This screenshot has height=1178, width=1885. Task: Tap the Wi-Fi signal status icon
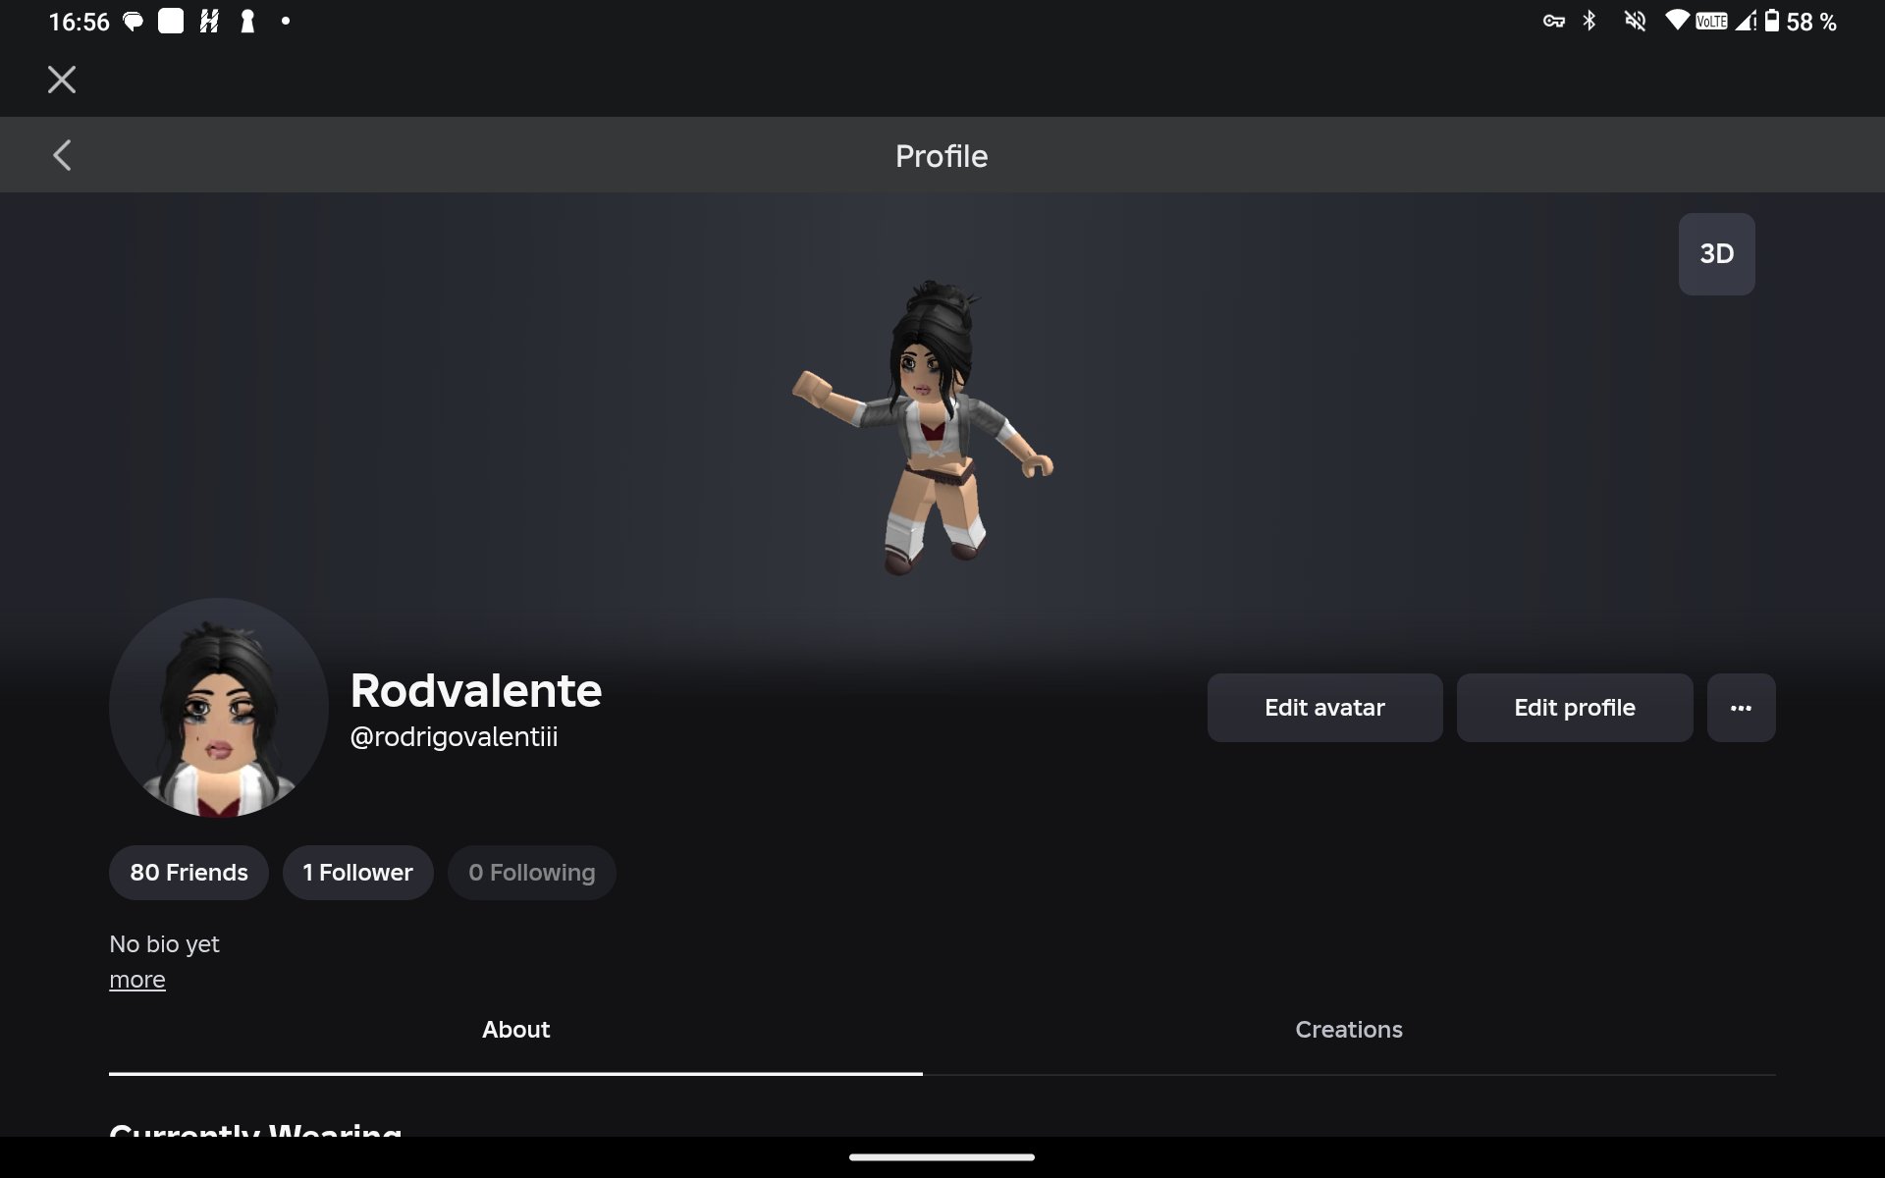tap(1678, 21)
